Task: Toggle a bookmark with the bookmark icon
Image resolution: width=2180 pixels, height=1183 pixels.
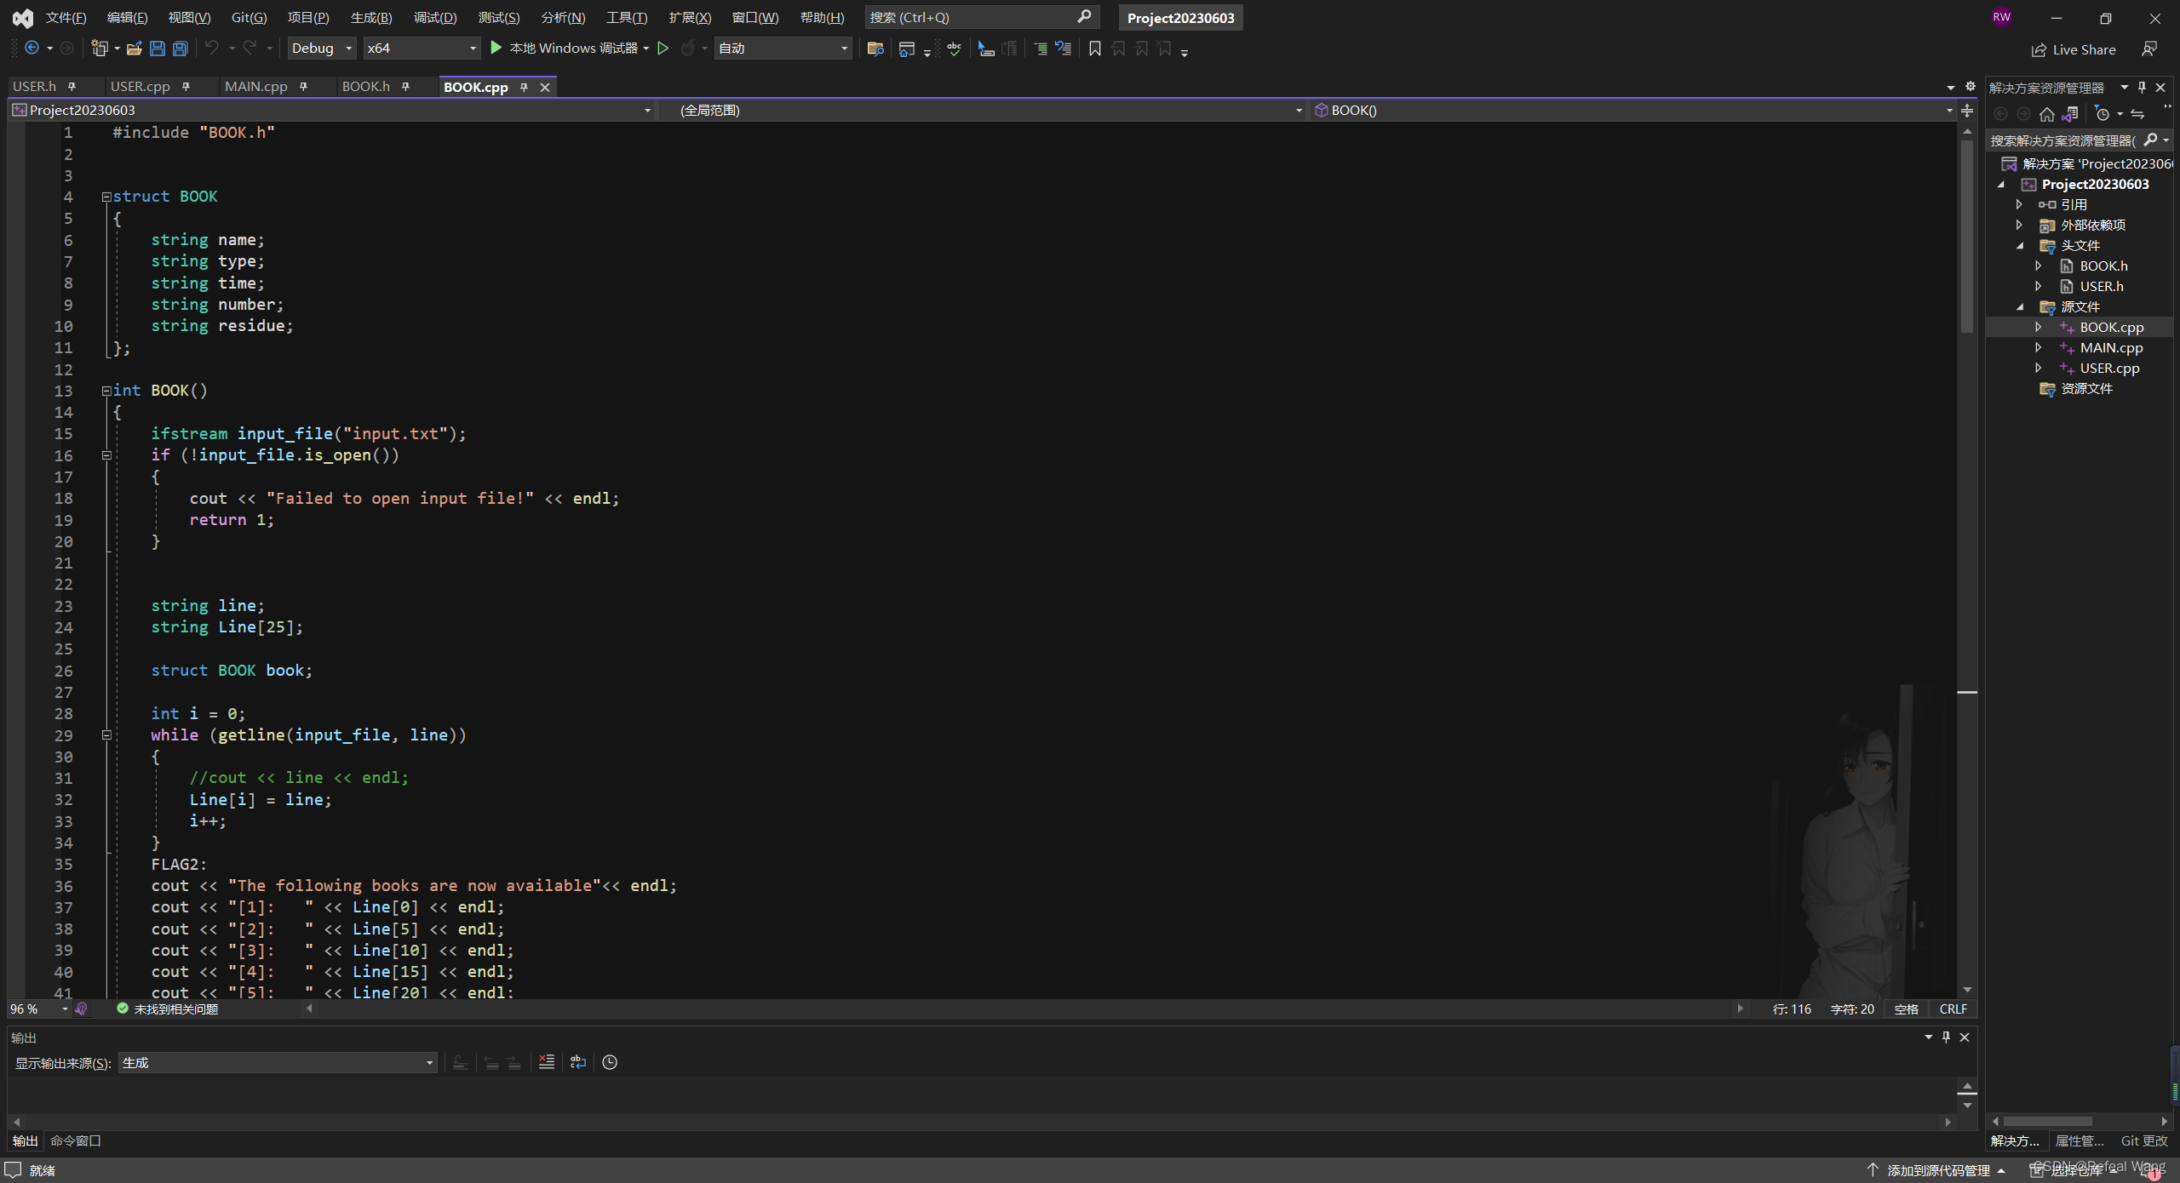Action: 1093,49
